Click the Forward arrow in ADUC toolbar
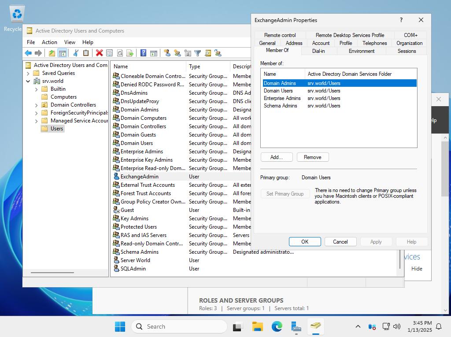Screen dimensions: 451x337 38,53
